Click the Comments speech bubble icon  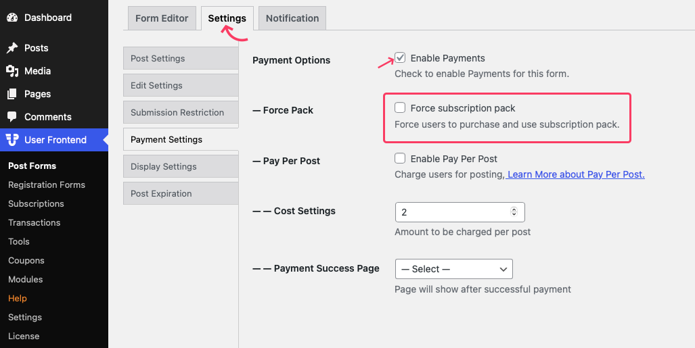pyautogui.click(x=12, y=117)
